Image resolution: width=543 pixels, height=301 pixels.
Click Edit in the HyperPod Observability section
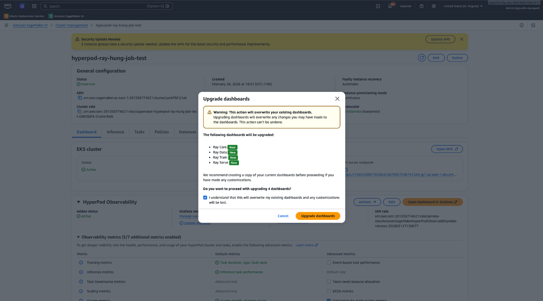pyautogui.click(x=392, y=202)
